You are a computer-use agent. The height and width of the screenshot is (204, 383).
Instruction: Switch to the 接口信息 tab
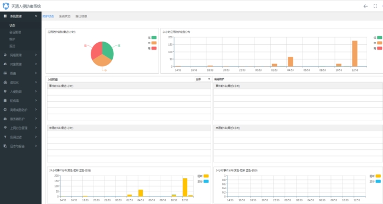pos(82,16)
